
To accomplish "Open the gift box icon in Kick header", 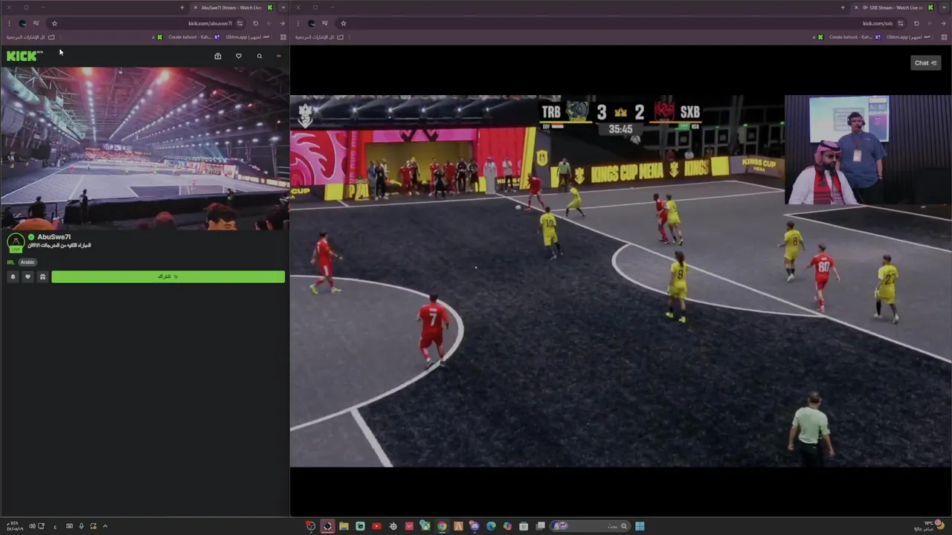I will (218, 56).
